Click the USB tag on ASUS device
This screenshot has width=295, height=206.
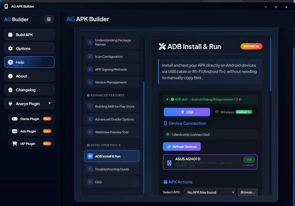pyautogui.click(x=249, y=160)
